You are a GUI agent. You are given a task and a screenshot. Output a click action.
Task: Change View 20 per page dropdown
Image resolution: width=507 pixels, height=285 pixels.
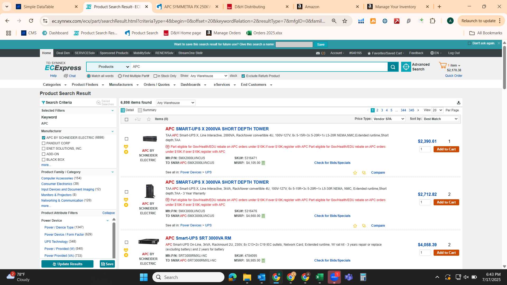[438, 110]
